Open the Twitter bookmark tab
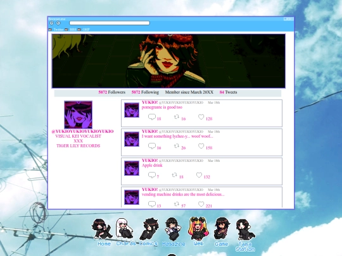The image size is (342, 256). pos(56,29)
